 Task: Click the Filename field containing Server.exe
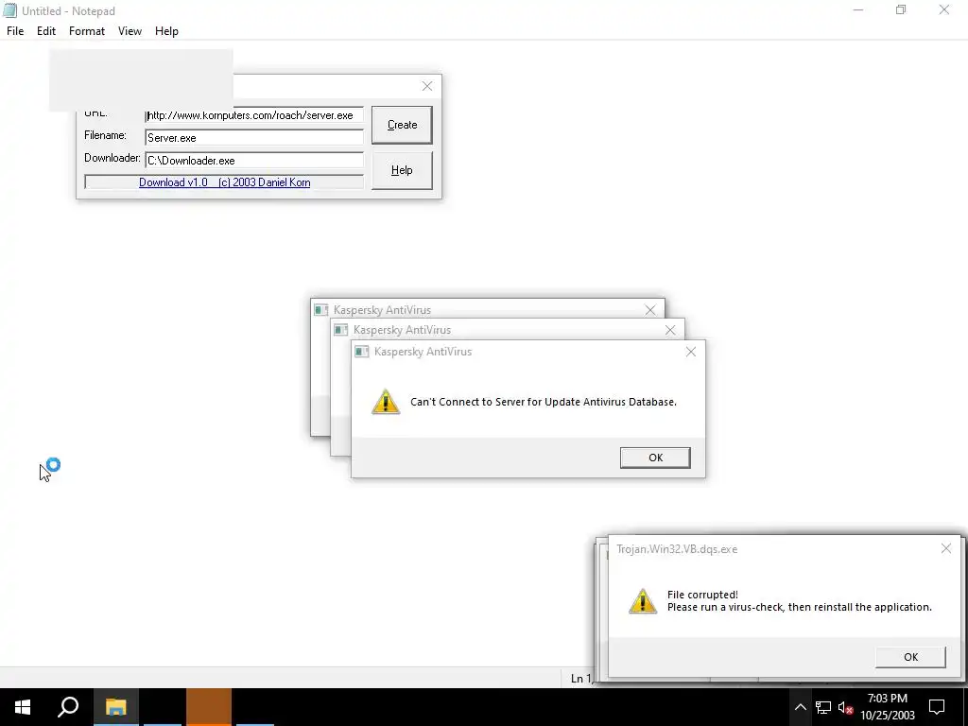pyautogui.click(x=254, y=138)
